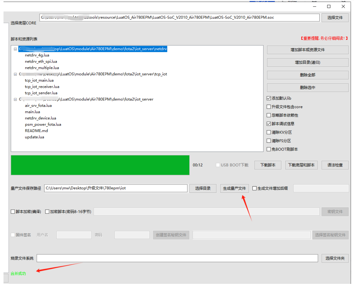The height and width of the screenshot is (287, 354).
Task: Enable 升级文件包含core checkbox
Action: pyautogui.click(x=269, y=107)
